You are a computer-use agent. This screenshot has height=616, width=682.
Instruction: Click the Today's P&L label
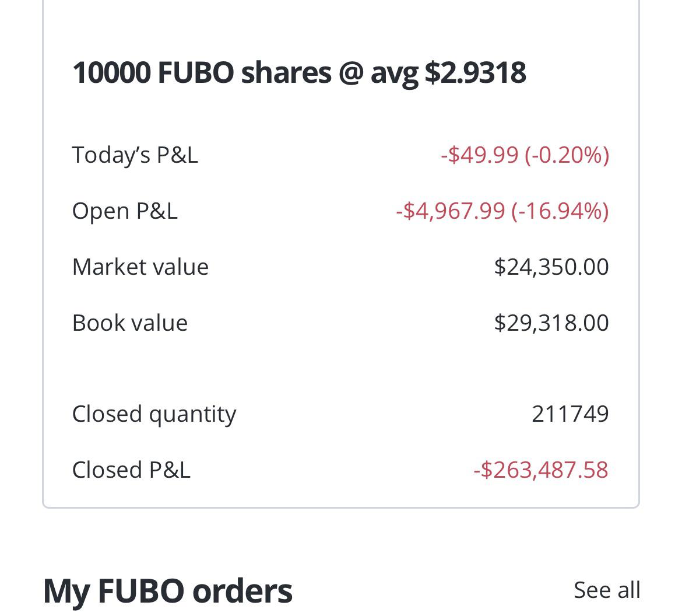135,155
